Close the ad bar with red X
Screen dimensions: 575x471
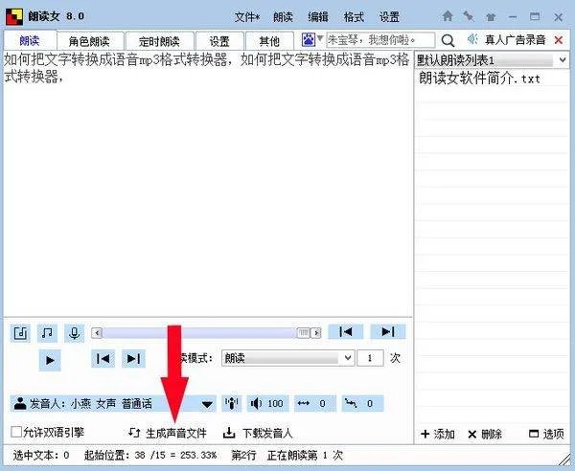[559, 40]
